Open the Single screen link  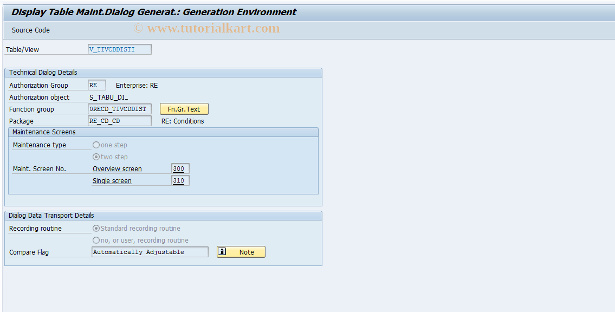click(x=112, y=180)
